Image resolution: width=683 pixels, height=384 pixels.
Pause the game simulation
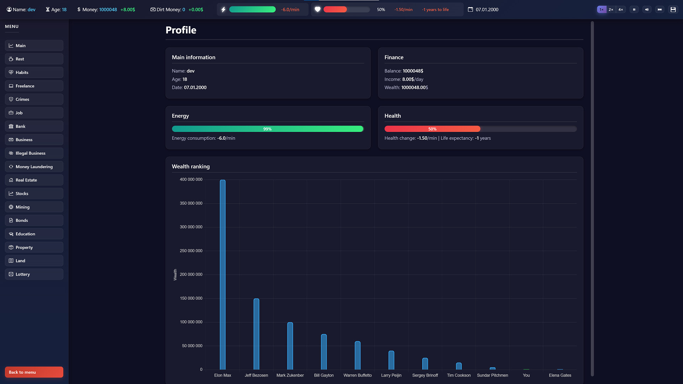click(634, 10)
